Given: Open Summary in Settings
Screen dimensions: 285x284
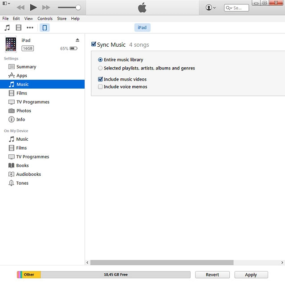Looking at the screenshot, I should click(x=42, y=67).
